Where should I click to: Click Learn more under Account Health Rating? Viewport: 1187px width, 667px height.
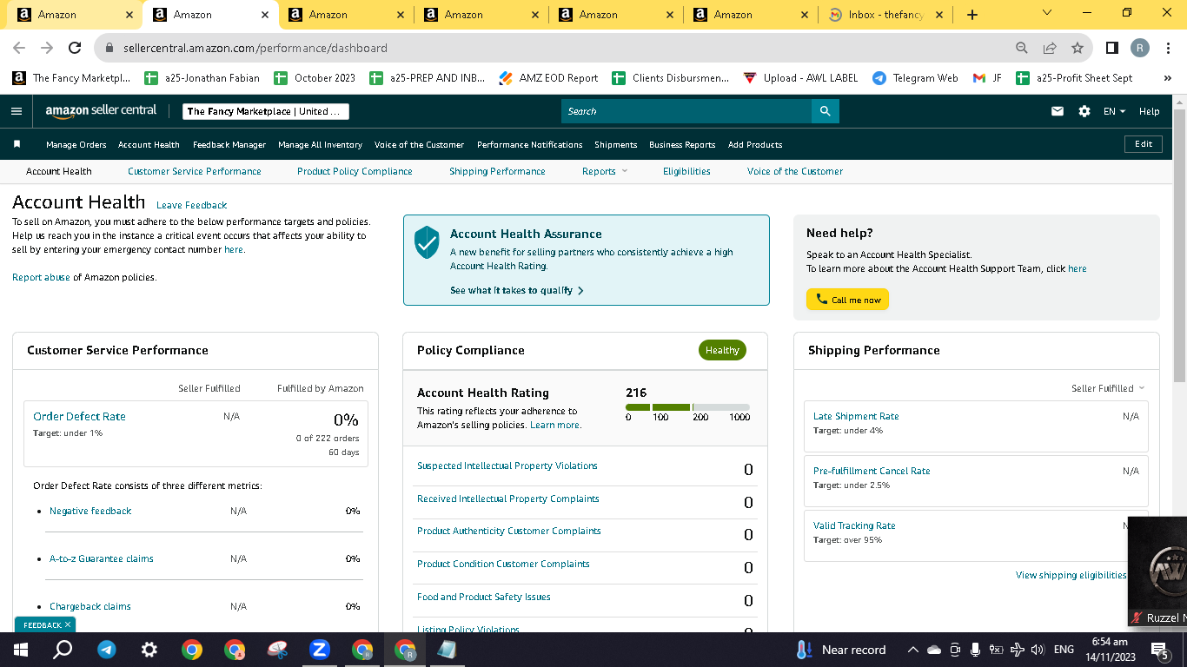(x=556, y=425)
